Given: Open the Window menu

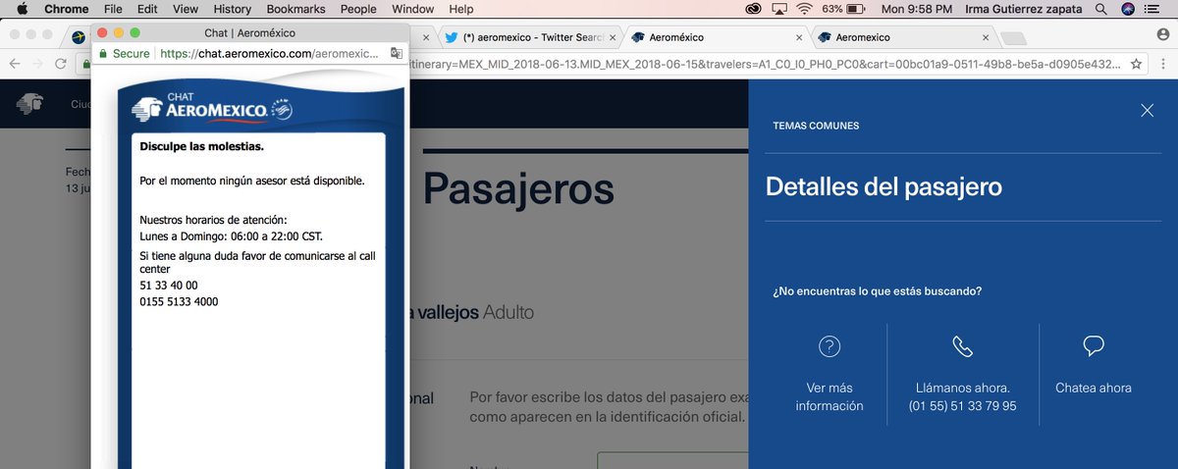Looking at the screenshot, I should click(x=413, y=9).
